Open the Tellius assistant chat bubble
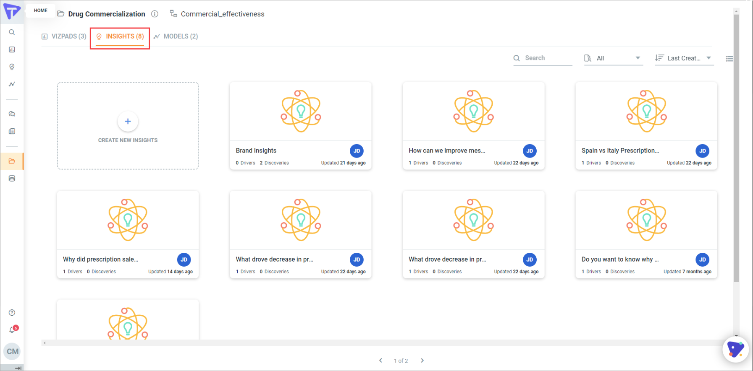This screenshot has width=753, height=371. coord(736,349)
